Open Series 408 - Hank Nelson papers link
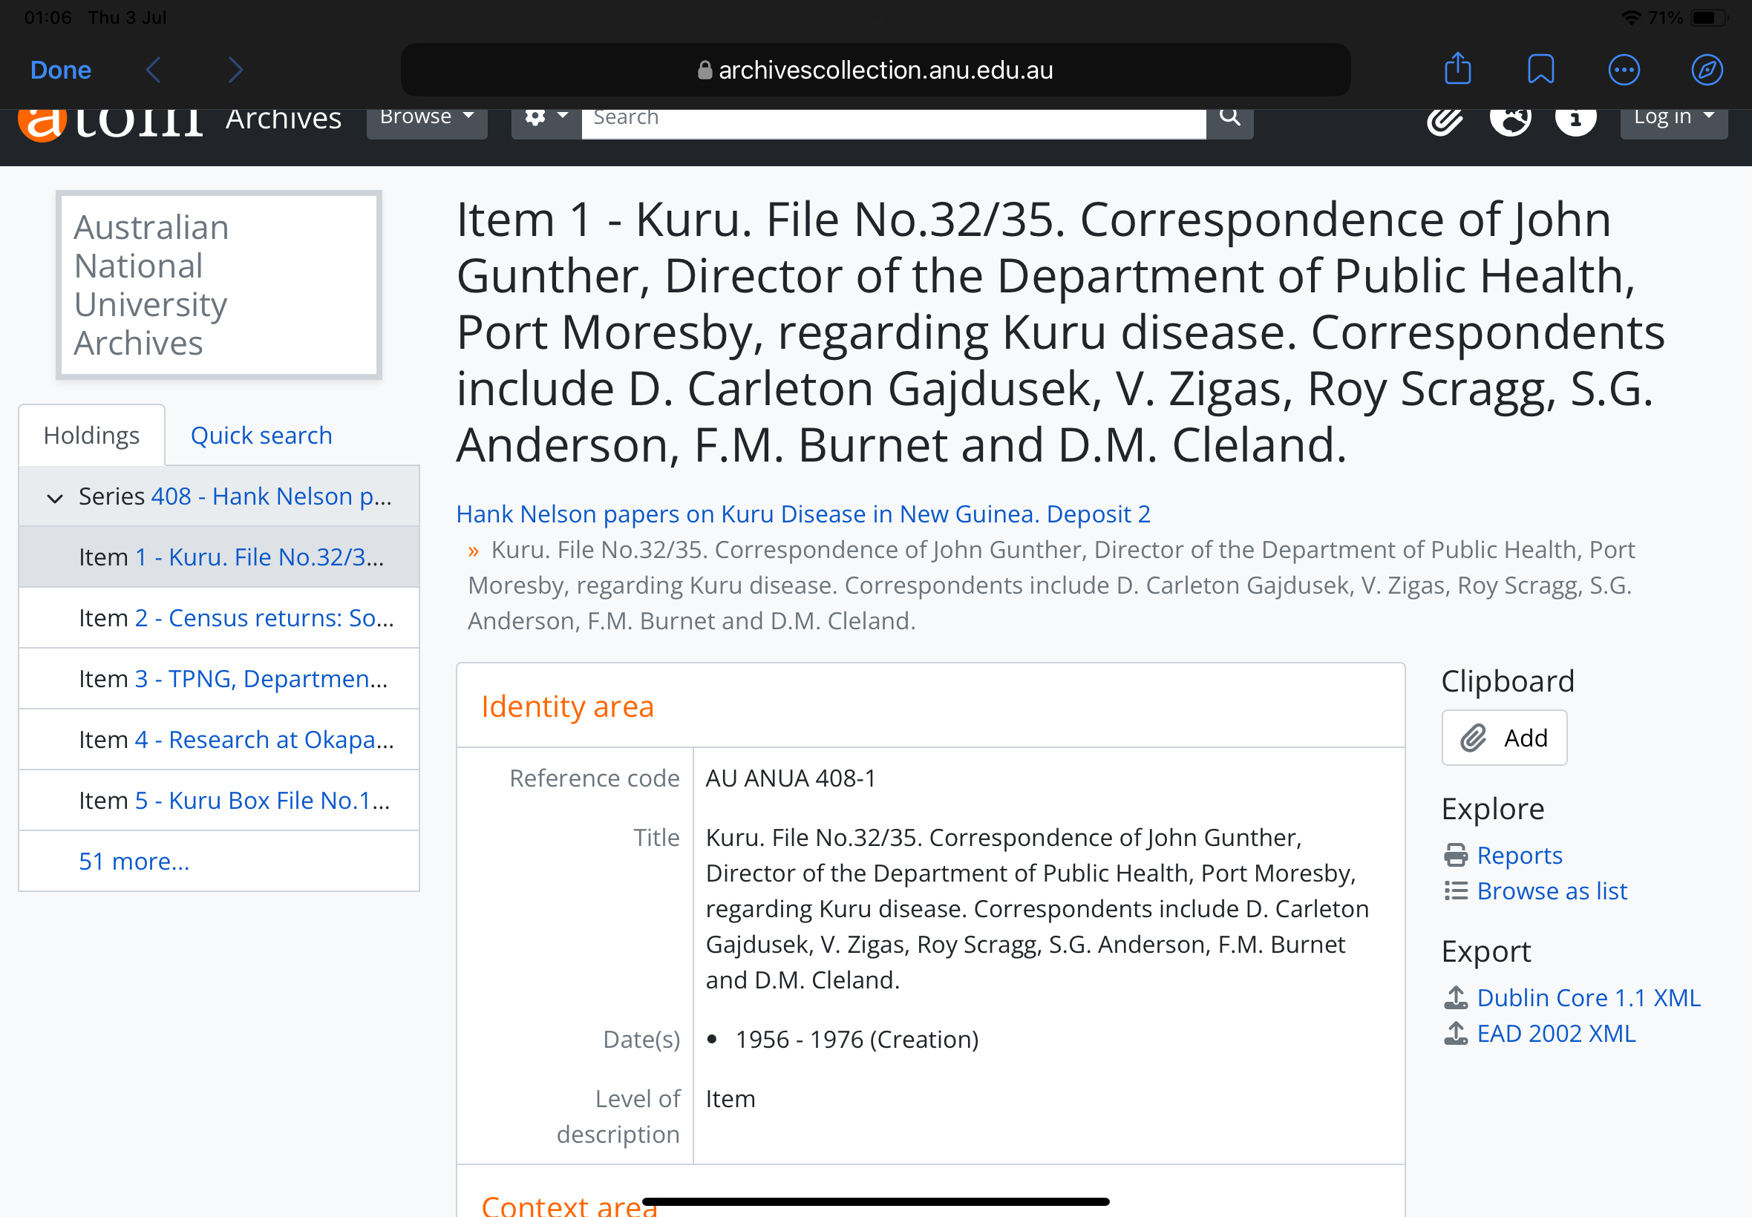The width and height of the screenshot is (1752, 1217). (x=272, y=496)
